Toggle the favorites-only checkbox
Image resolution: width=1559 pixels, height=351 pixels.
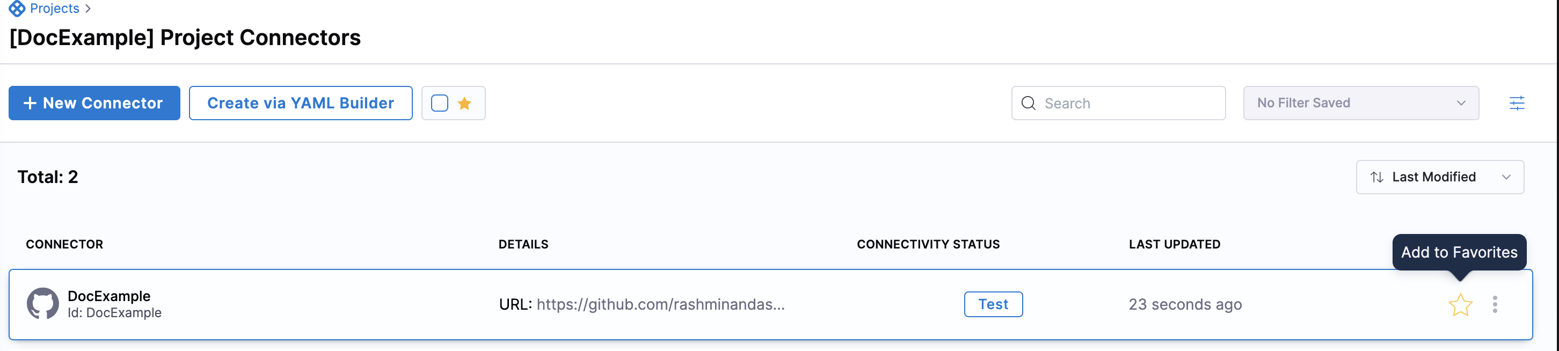(x=439, y=104)
